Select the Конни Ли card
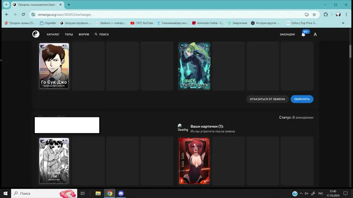This screenshot has height=198, width=353. click(x=54, y=161)
